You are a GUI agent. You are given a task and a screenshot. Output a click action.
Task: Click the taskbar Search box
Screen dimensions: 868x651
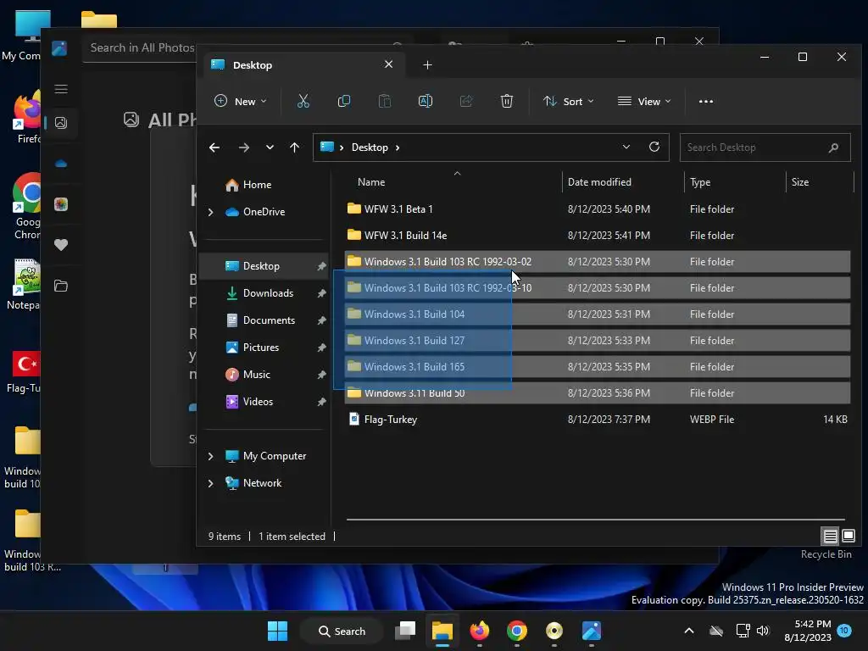pyautogui.click(x=342, y=631)
